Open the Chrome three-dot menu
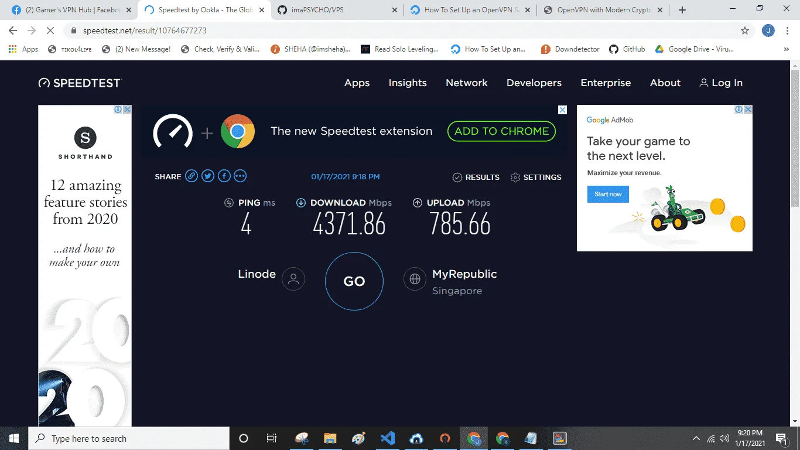The height and width of the screenshot is (450, 800). 788,30
